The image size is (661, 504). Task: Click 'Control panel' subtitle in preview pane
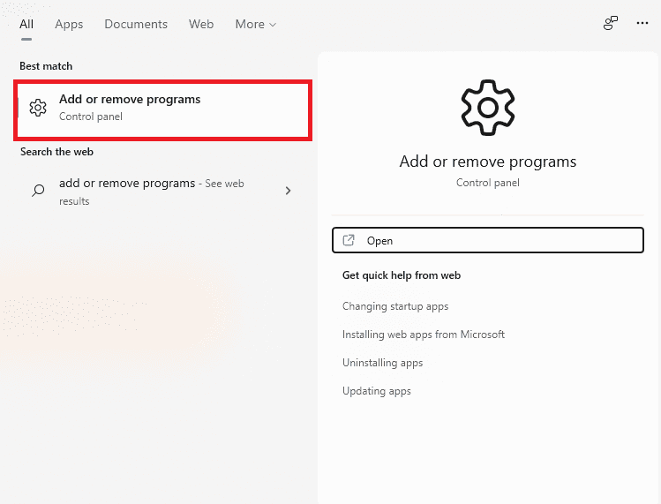click(488, 183)
